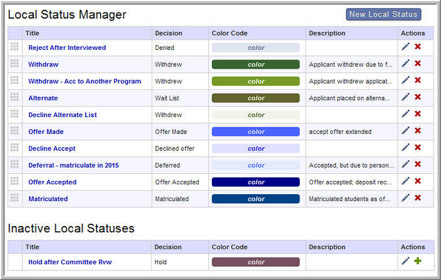The width and height of the screenshot is (441, 280).
Task: Edit the Reject After Interviewed status
Action: coord(406,47)
